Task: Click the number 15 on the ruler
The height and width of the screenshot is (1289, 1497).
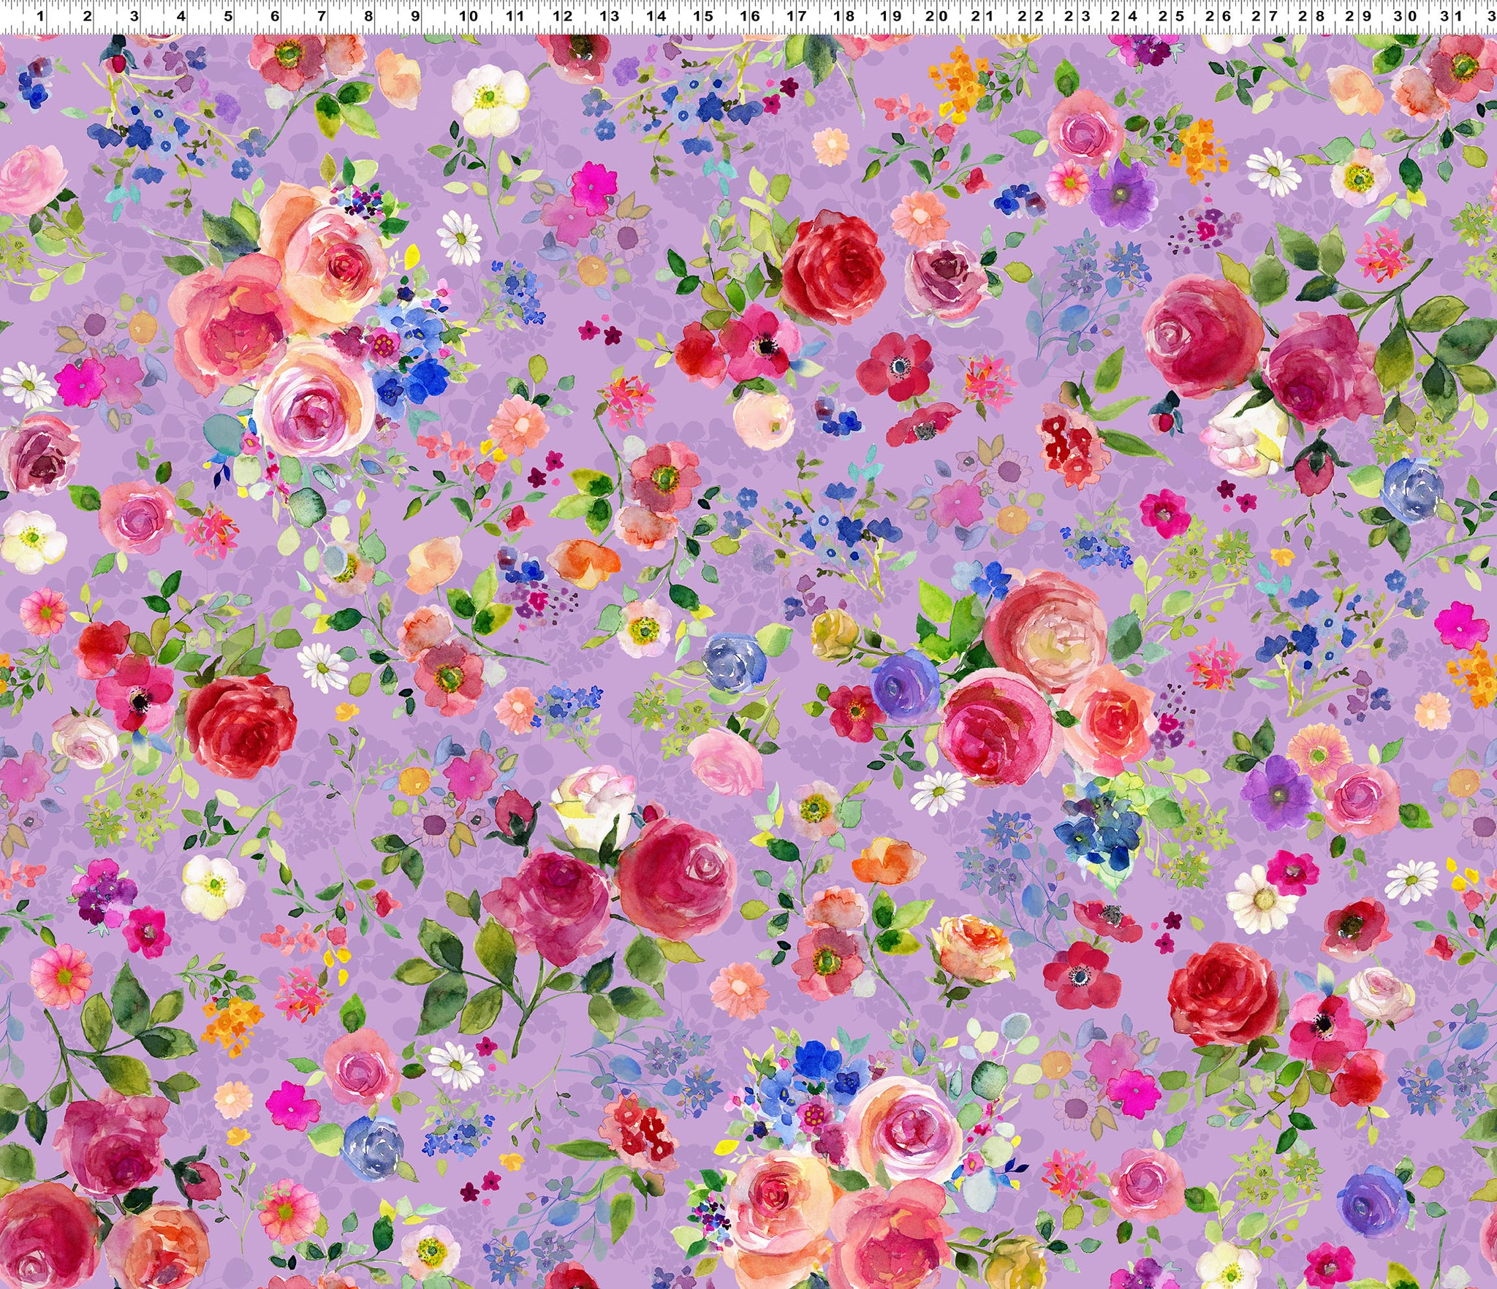Action: coord(702,15)
